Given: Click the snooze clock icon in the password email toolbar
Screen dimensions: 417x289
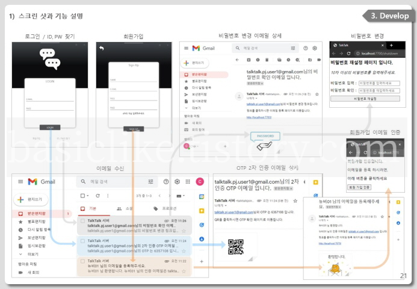Looking at the screenshot, I should click(288, 60).
